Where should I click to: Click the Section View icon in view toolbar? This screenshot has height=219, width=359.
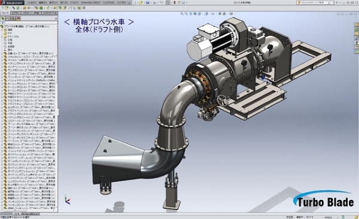pyautogui.click(x=195, y=14)
